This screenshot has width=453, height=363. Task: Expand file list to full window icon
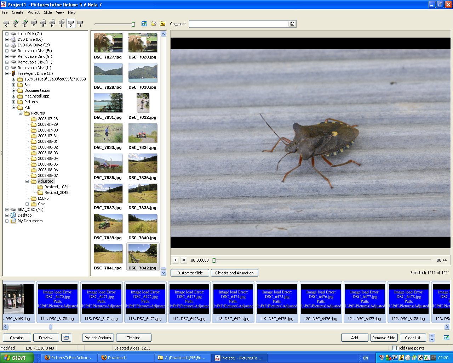pos(144,24)
